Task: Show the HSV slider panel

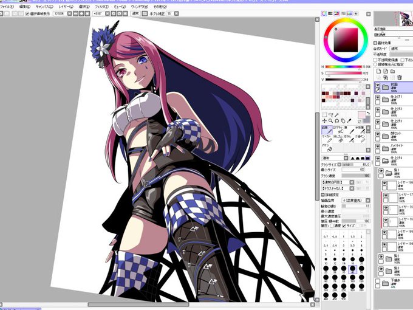Action: click(336, 13)
